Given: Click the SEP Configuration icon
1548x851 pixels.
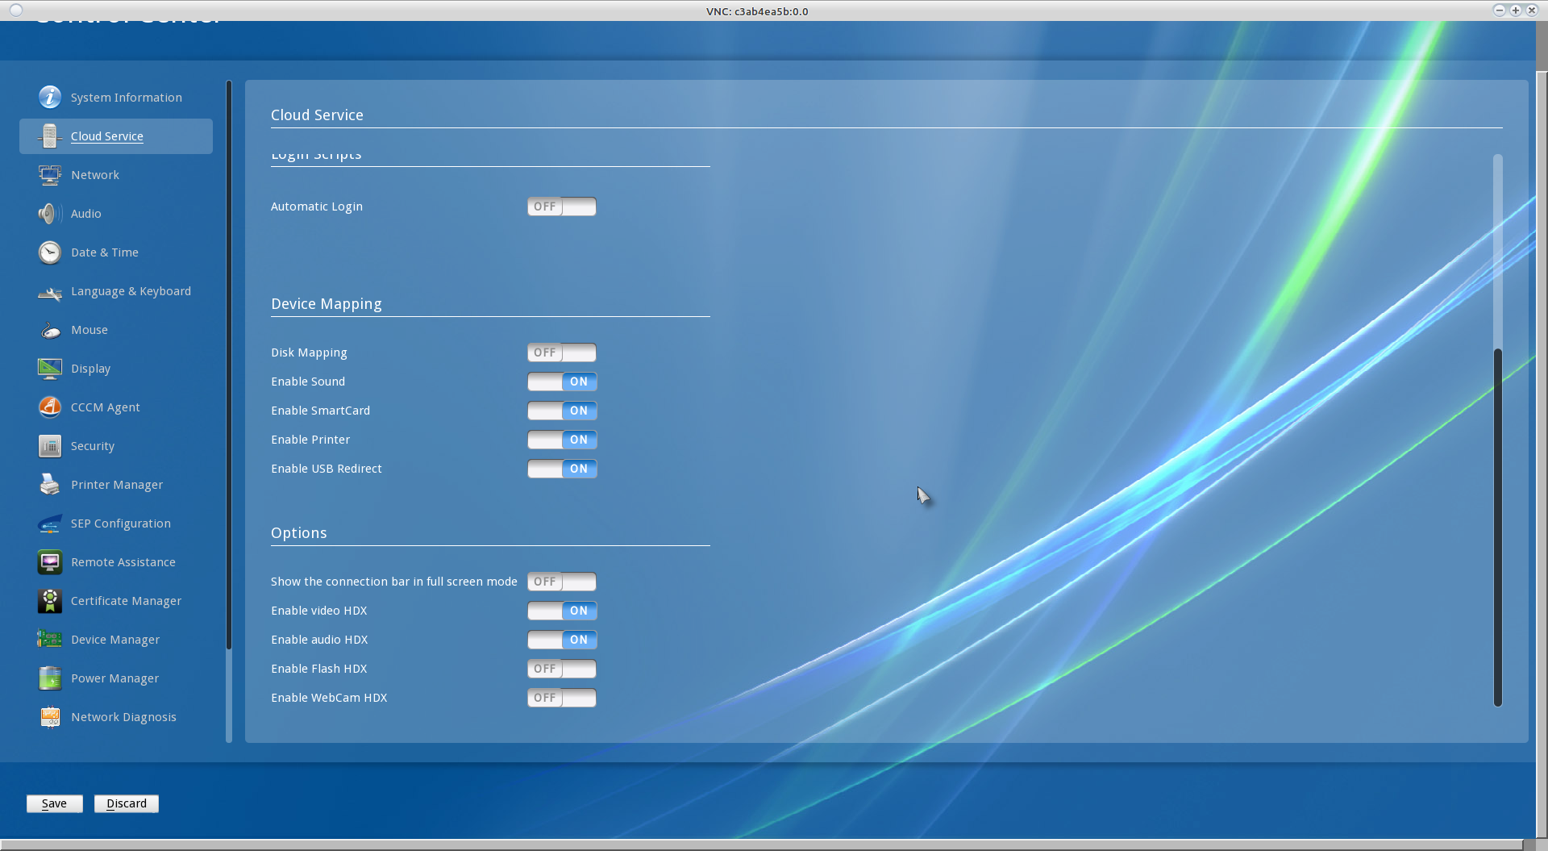Looking at the screenshot, I should click(50, 524).
